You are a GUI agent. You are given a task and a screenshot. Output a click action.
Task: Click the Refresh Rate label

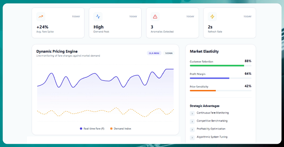point(215,32)
